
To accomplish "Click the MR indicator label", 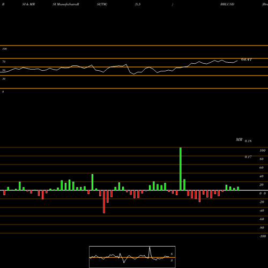I will [x=239, y=140].
